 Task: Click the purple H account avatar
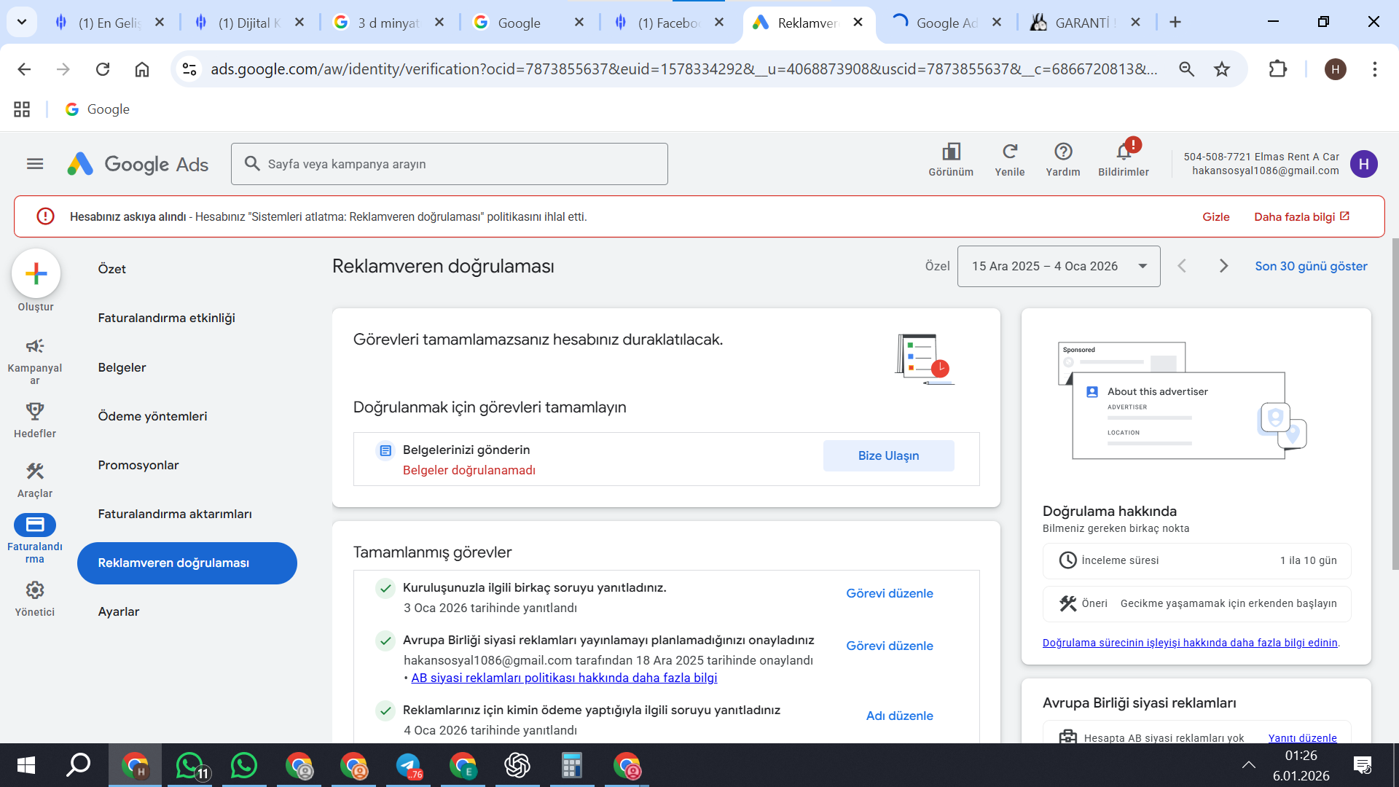(1364, 164)
